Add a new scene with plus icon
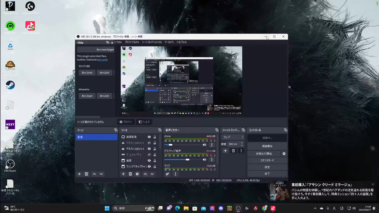Viewport: 379px width, 213px height. click(x=79, y=174)
